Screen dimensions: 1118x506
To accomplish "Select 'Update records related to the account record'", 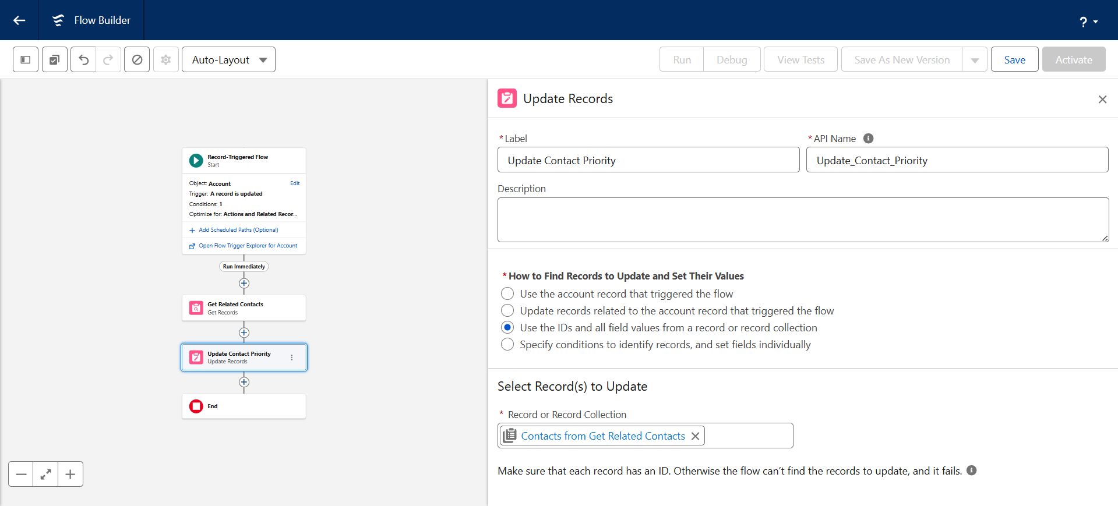I will (507, 310).
